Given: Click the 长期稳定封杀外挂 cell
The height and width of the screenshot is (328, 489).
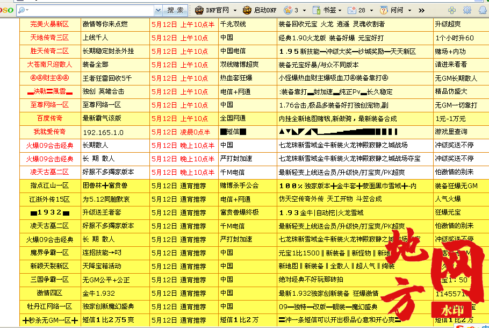Looking at the screenshot, I should 108,51.
